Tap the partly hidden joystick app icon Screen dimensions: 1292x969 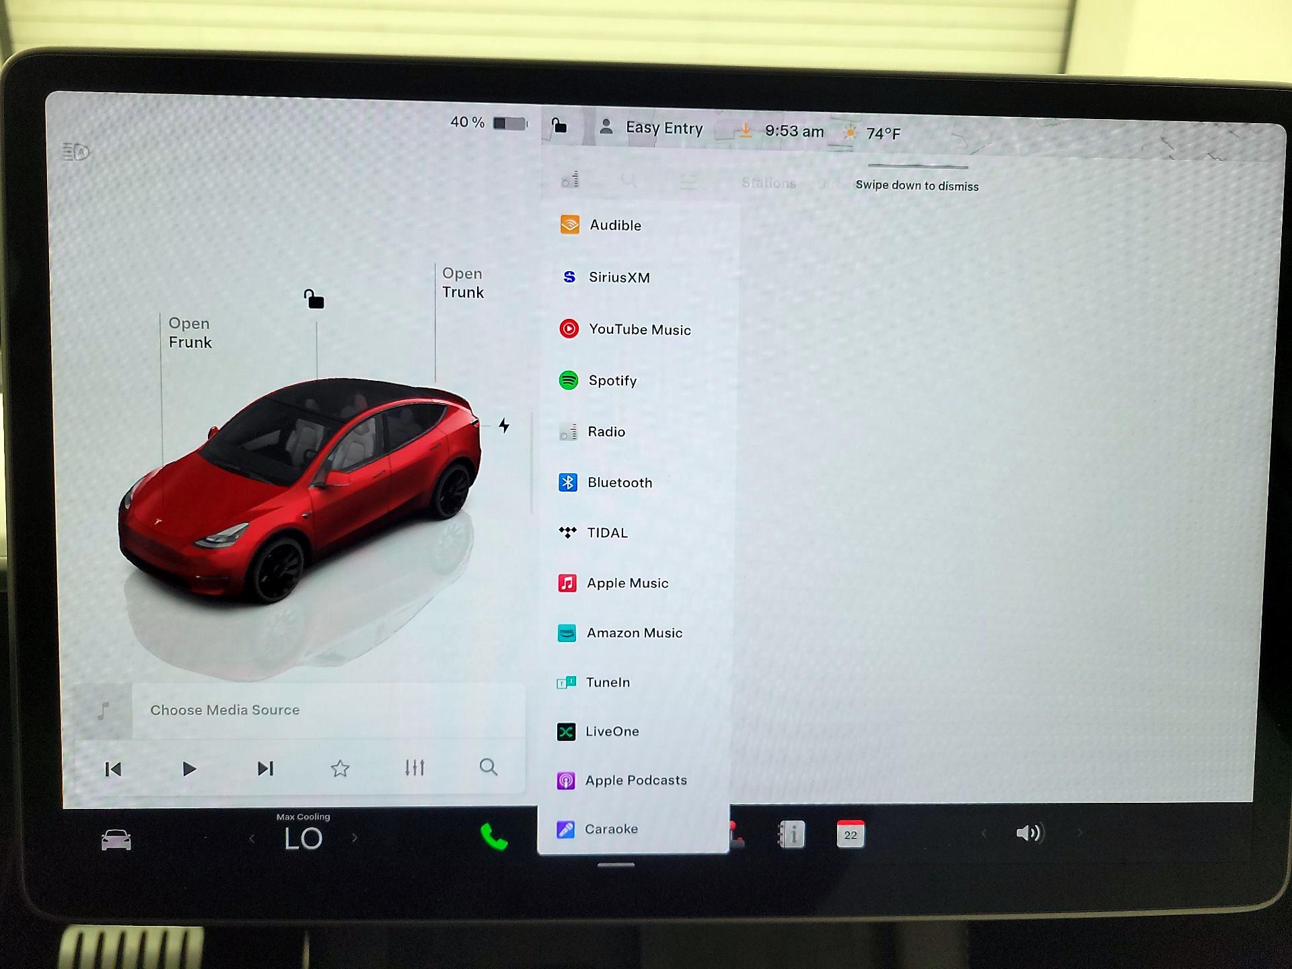738,834
